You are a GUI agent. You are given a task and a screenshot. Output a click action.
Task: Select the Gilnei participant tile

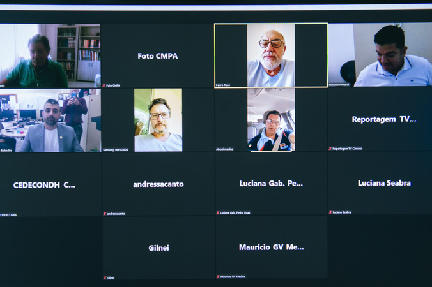pyautogui.click(x=159, y=248)
